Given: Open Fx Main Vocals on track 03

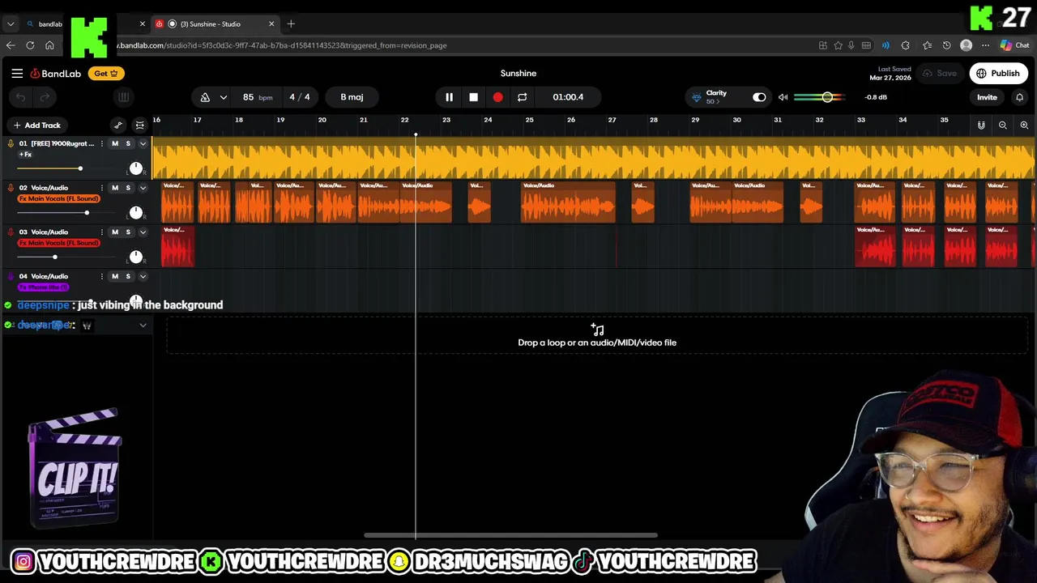Looking at the screenshot, I should [x=58, y=243].
